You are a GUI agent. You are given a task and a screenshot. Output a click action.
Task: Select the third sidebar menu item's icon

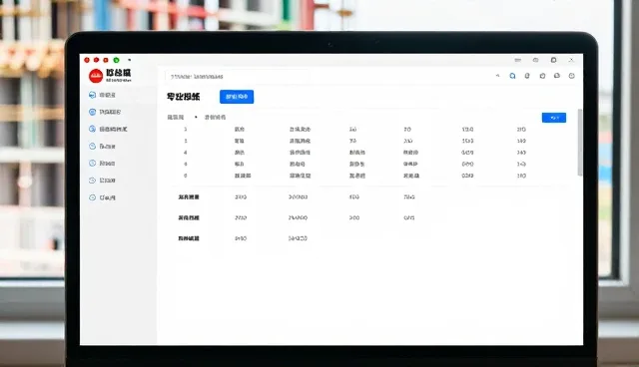[92, 129]
